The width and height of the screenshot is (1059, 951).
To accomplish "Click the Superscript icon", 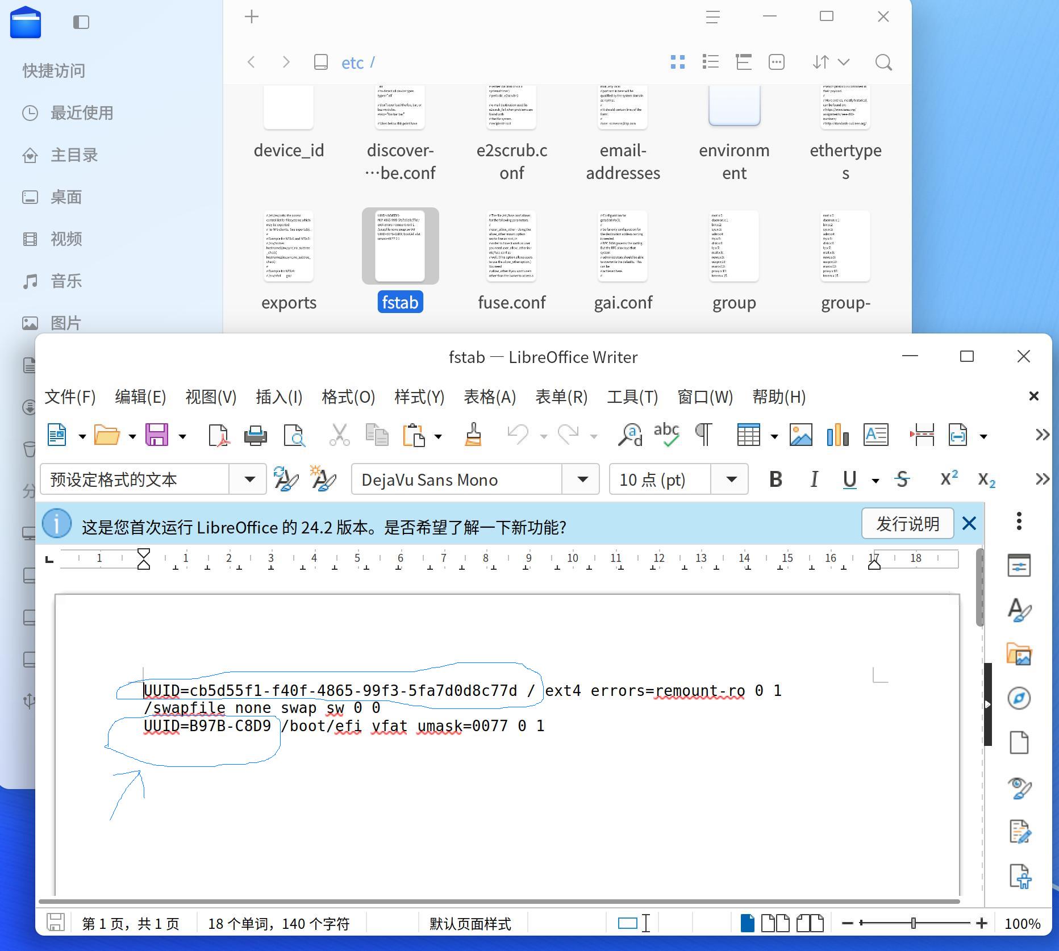I will (x=949, y=479).
